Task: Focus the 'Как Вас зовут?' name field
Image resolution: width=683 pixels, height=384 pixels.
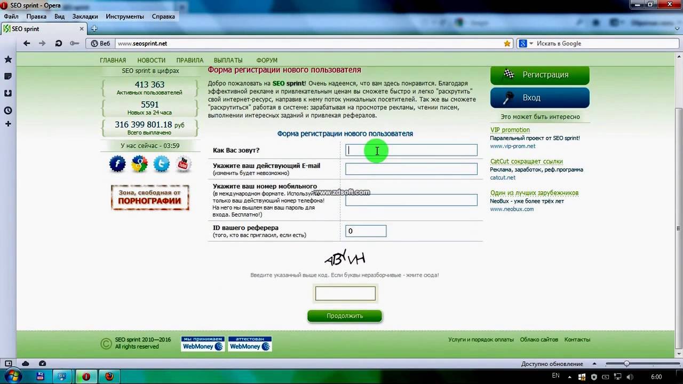Action: [411, 150]
